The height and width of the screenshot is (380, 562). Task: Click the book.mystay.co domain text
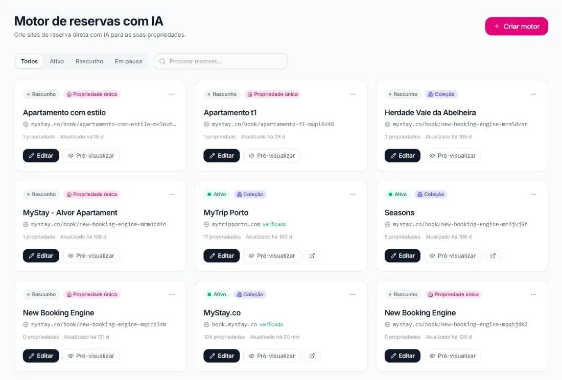235,324
